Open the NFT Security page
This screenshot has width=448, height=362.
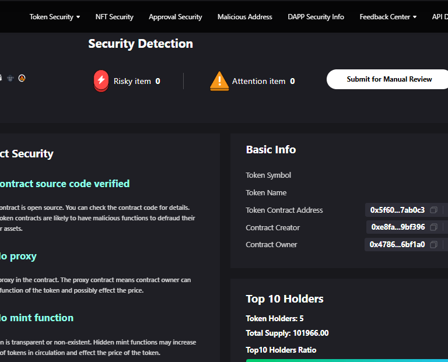(x=114, y=17)
